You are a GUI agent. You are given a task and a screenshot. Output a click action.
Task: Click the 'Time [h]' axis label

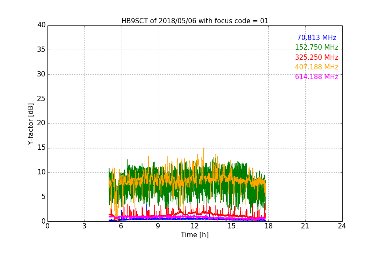194,235
